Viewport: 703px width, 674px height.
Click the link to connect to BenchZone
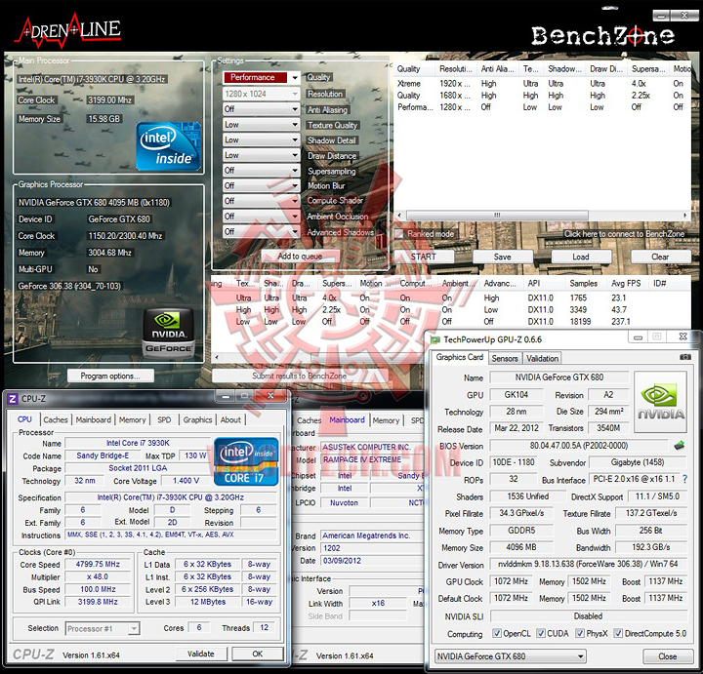[624, 234]
